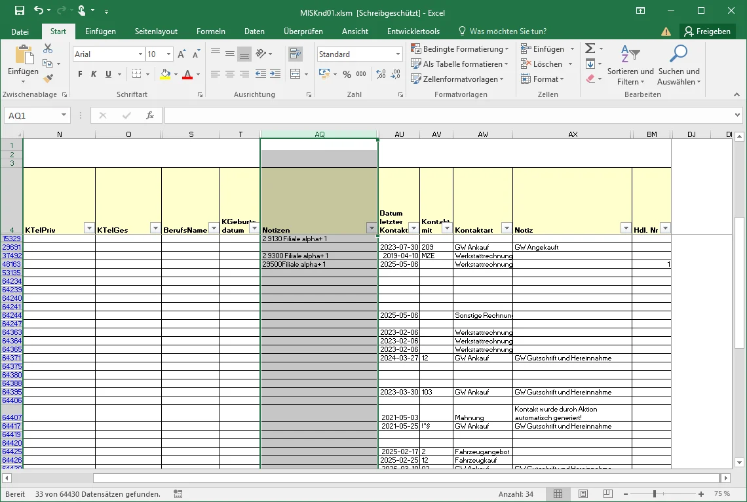Open the number format dropdown showing Standard

pos(398,54)
